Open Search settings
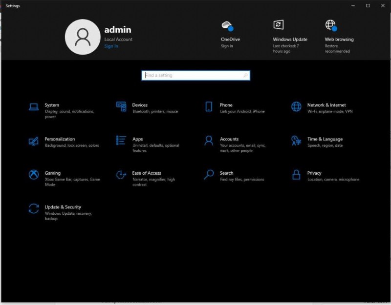The width and height of the screenshot is (391, 305). pyautogui.click(x=226, y=173)
